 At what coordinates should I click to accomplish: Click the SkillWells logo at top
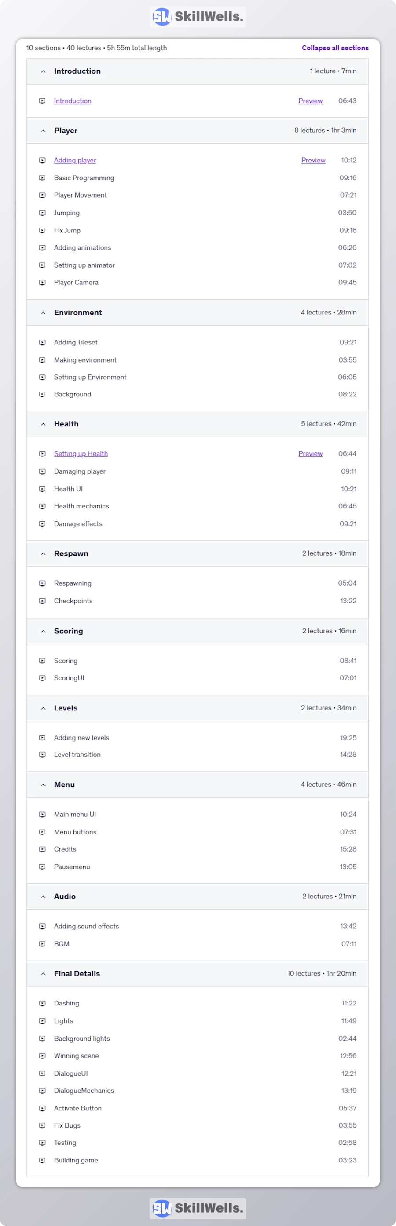tap(198, 17)
